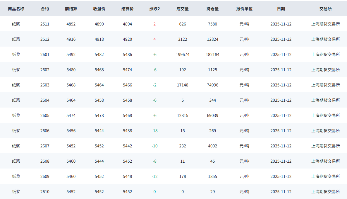Image resolution: width=347 pixels, height=199 pixels.
Task: Select the 交易所 column header
Action: 325,9
